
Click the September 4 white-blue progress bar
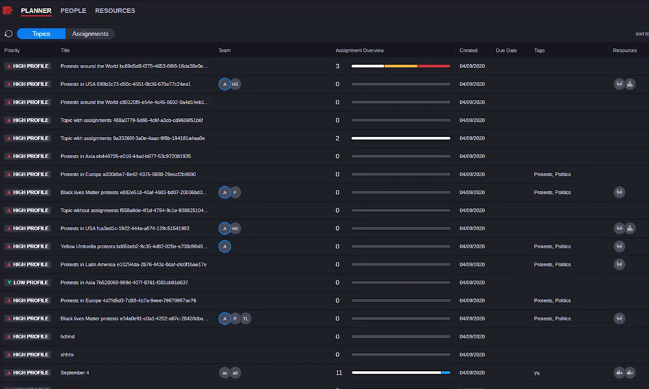pos(400,373)
